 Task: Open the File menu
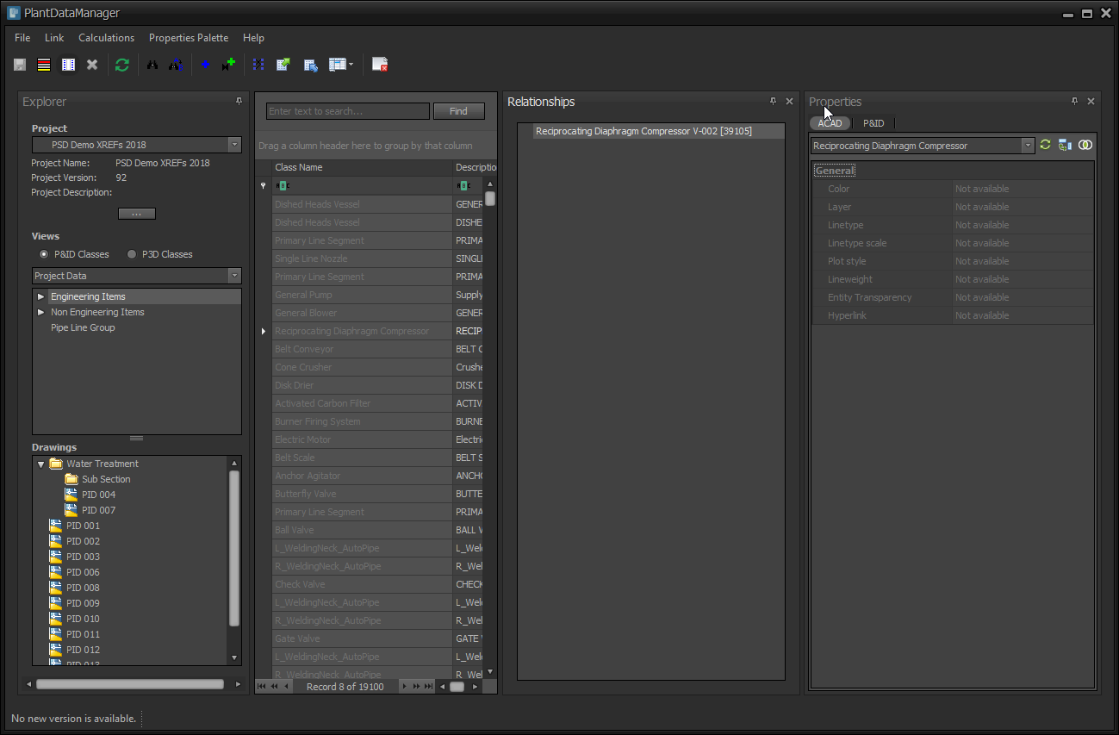22,38
